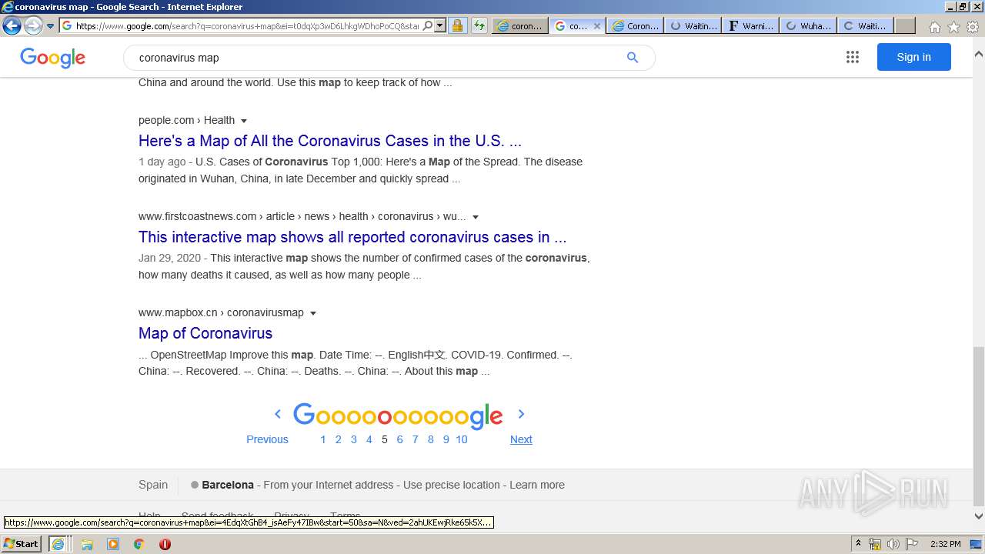Expand mapbox.cn result options arrow

click(313, 313)
